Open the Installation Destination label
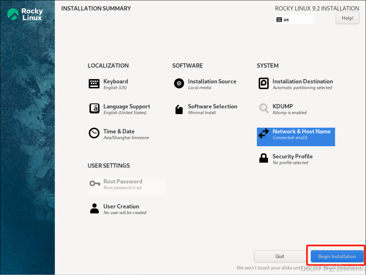 (x=303, y=81)
